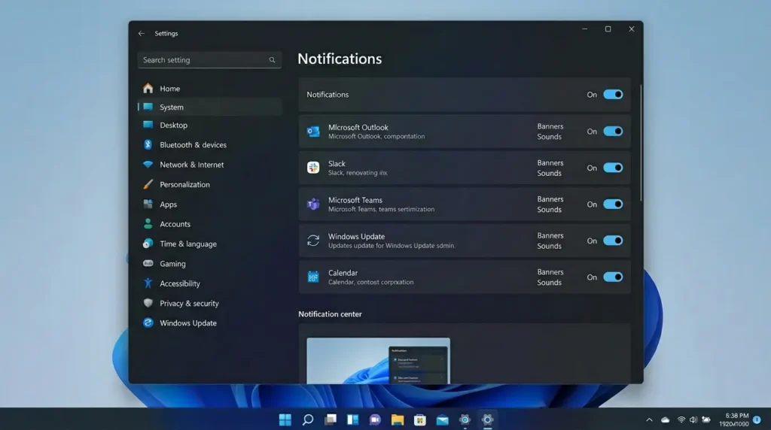
Task: Click the Microsoft Teams app icon
Action: click(313, 204)
